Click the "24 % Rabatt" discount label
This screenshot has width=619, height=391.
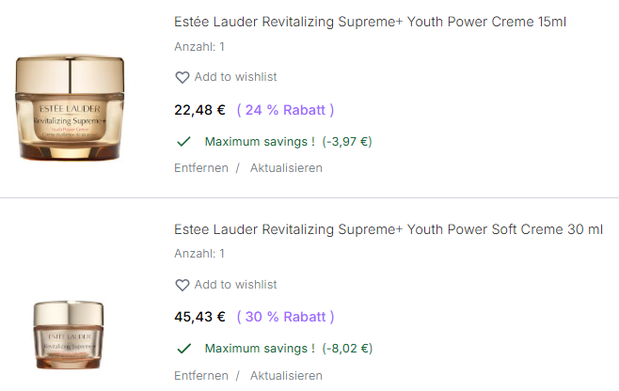[x=285, y=110]
